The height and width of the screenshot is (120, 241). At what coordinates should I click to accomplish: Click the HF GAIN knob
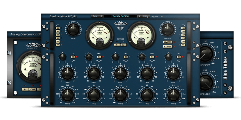coord(173,74)
